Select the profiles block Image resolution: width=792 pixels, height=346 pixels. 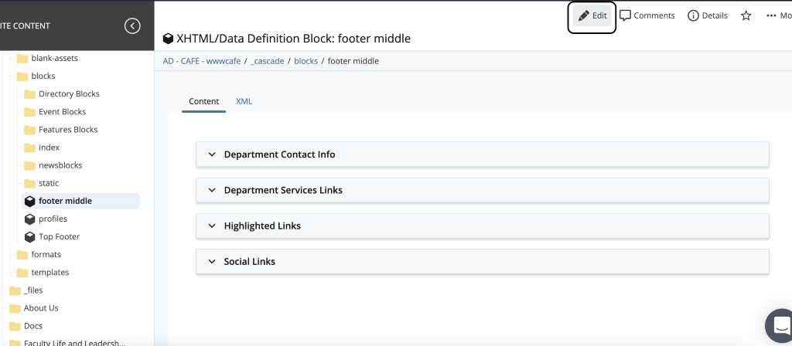pos(53,219)
